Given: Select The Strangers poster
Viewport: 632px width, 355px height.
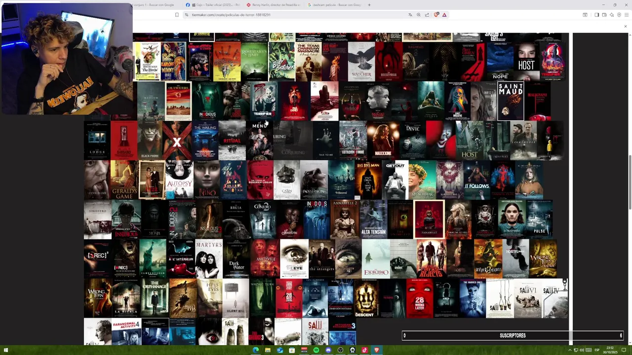Looking at the screenshot, I should [321, 259].
